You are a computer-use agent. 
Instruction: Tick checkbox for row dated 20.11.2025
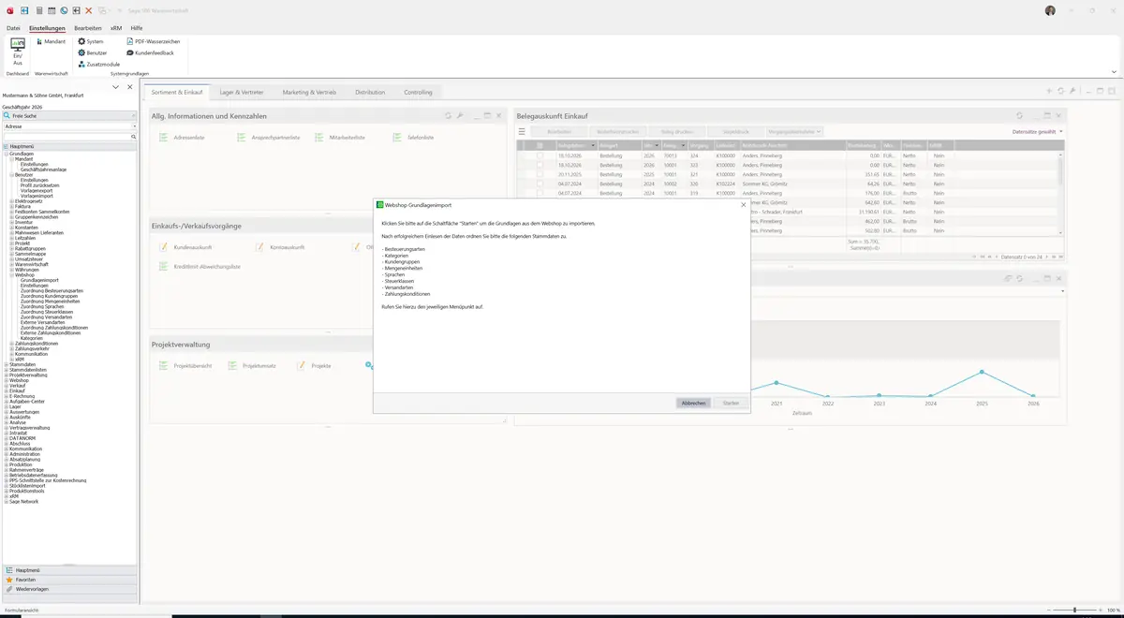[540, 174]
